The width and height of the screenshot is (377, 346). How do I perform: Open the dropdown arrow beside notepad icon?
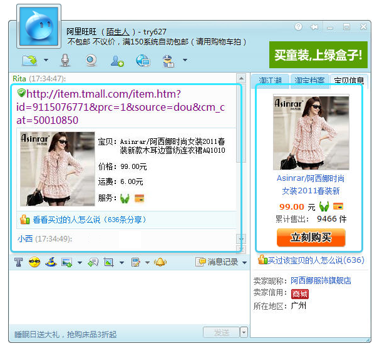(x=147, y=263)
